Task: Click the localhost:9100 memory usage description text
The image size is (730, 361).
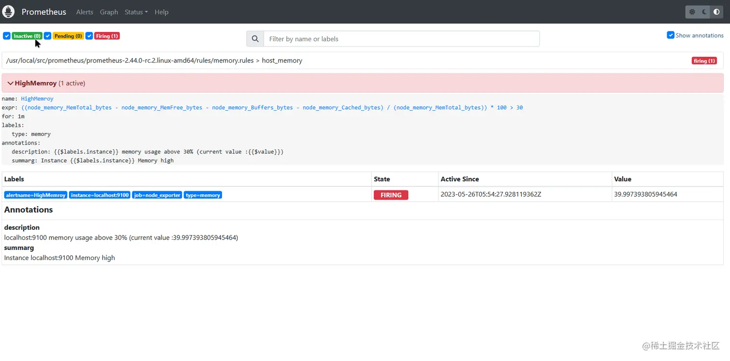Action: pyautogui.click(x=121, y=237)
